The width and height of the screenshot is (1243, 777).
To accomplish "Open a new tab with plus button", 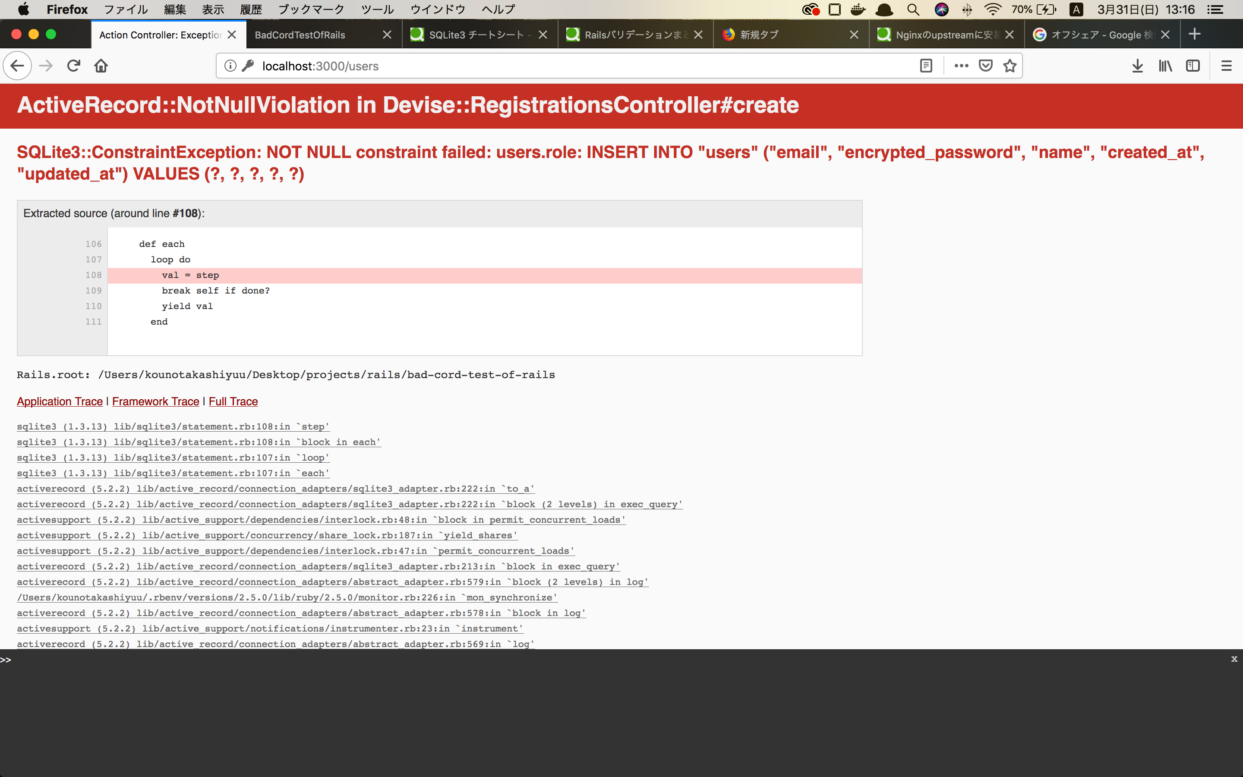I will tap(1195, 35).
